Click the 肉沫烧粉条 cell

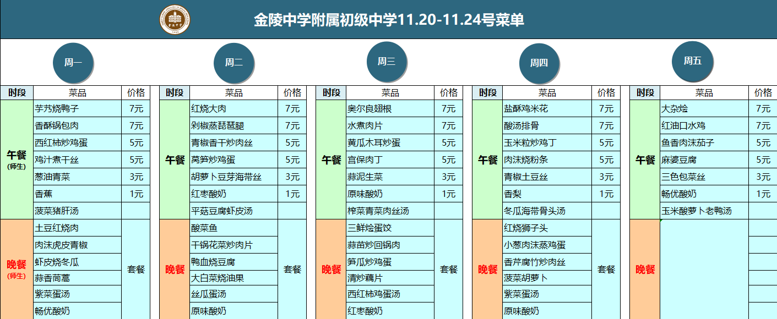click(547, 160)
